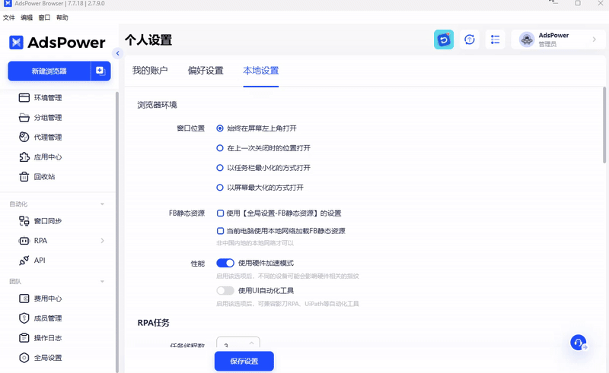
Task: Open API plug icon
Action: [x=24, y=261]
